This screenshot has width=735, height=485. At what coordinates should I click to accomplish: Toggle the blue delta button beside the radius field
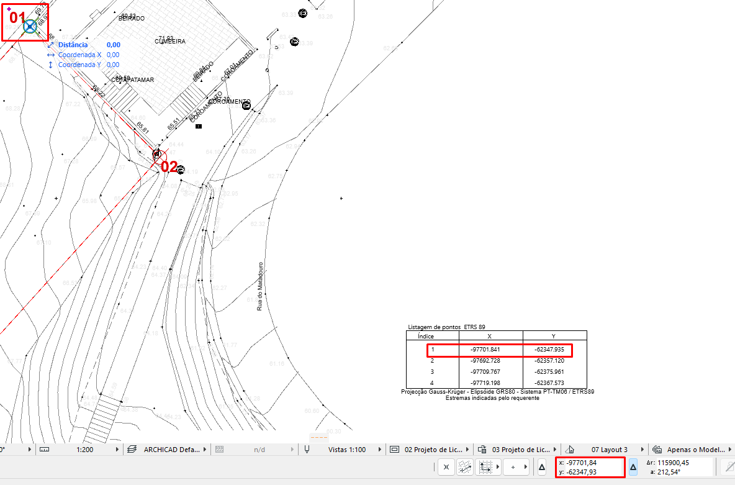[x=633, y=466]
